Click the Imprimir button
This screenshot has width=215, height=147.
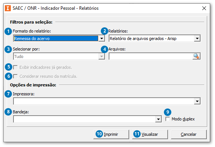(111, 134)
